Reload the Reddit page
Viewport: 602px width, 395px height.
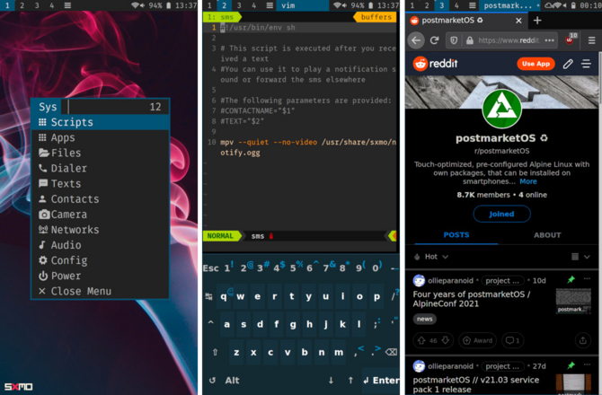coord(435,40)
